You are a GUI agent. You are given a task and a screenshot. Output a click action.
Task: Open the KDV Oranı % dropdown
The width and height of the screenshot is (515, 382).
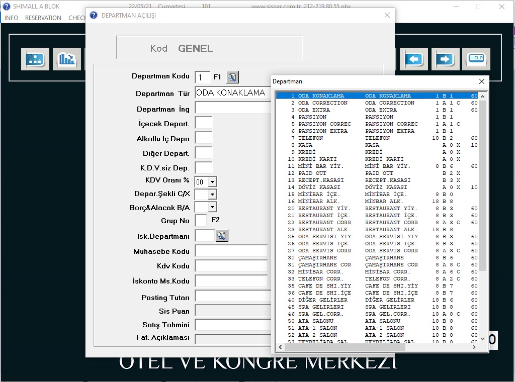213,182
